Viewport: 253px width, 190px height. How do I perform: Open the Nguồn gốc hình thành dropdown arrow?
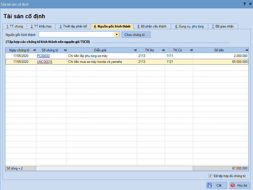pyautogui.click(x=117, y=35)
